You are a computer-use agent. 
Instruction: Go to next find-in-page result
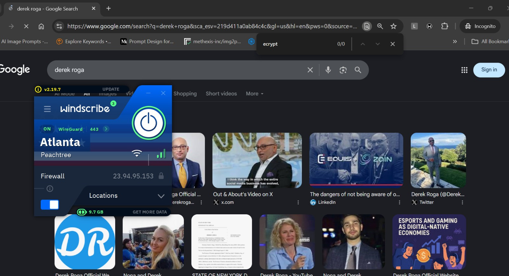click(378, 44)
